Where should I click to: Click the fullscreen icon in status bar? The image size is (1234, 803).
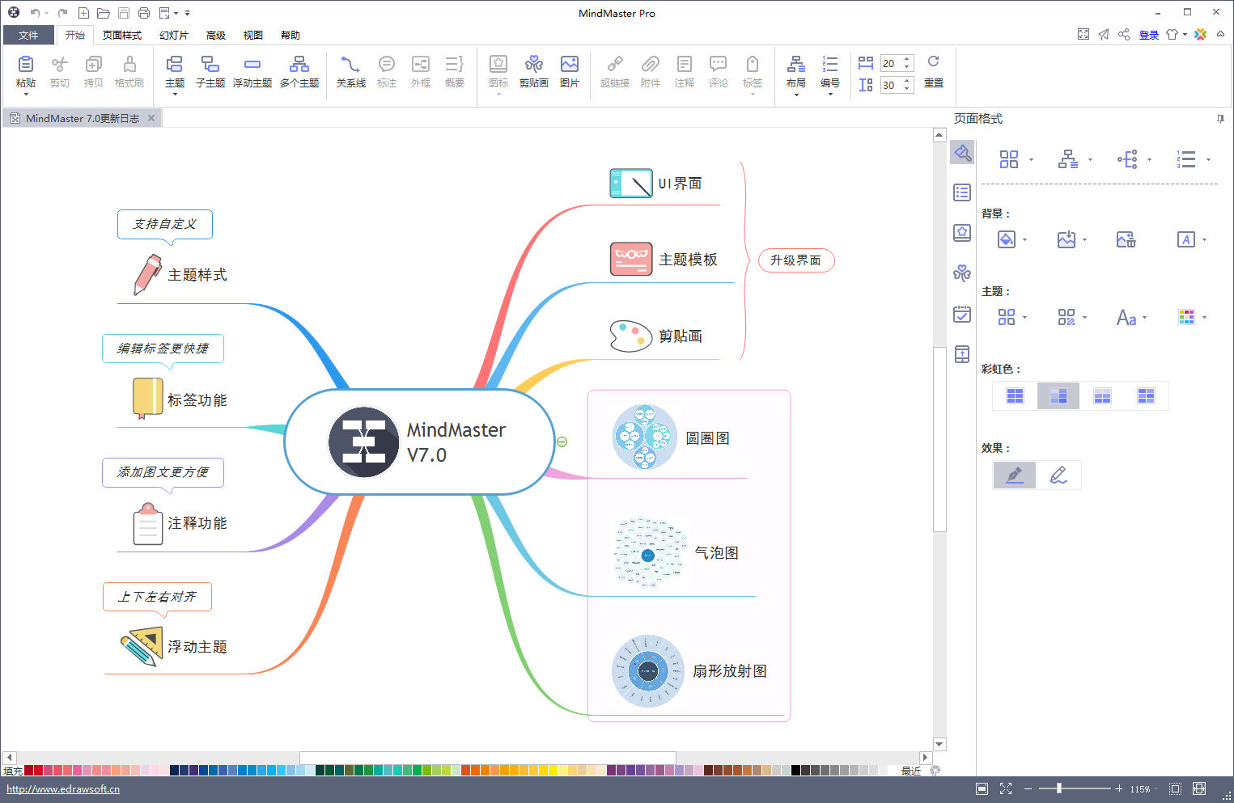coord(1006,788)
